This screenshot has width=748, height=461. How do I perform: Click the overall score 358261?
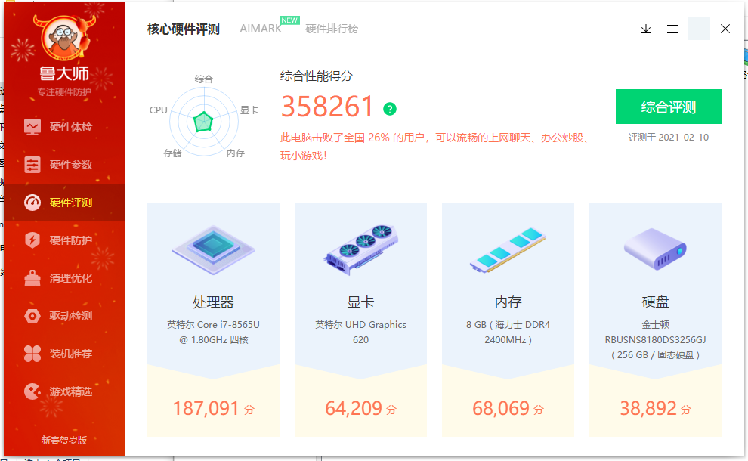click(326, 107)
